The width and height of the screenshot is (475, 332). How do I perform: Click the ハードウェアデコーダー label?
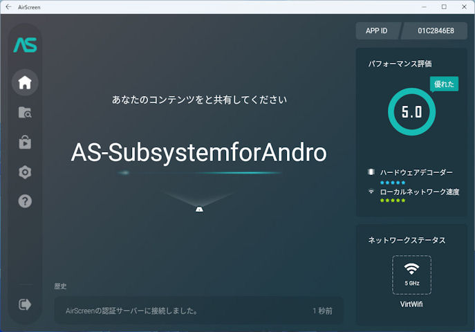click(416, 172)
